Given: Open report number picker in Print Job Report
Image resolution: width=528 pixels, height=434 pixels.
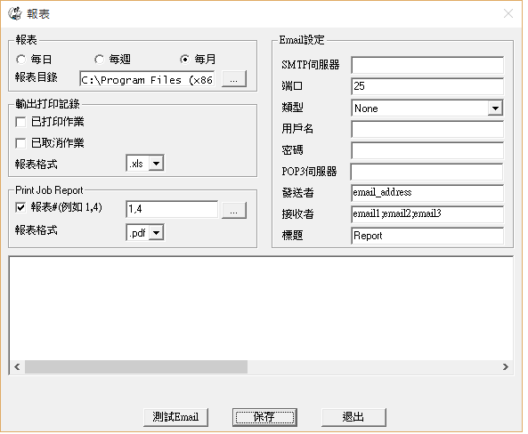Looking at the screenshot, I should 234,211.
